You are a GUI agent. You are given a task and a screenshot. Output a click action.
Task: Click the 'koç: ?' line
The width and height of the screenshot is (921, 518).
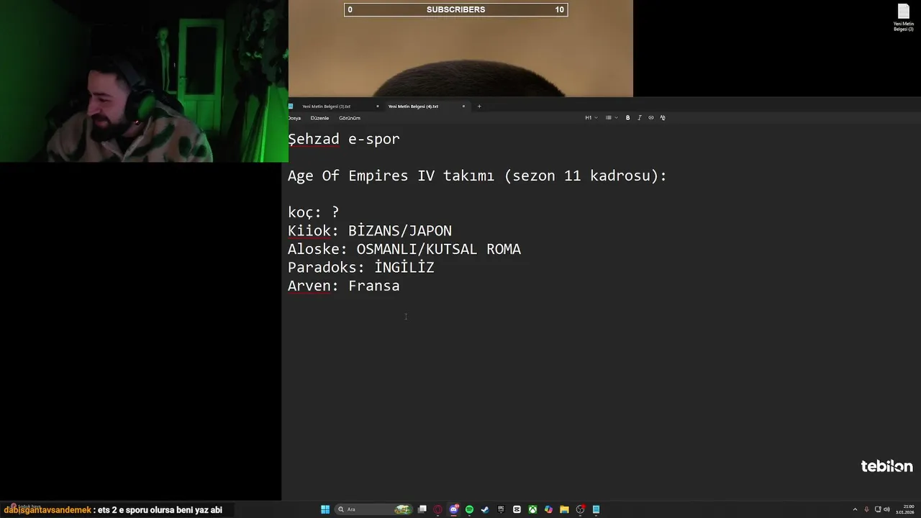tap(314, 212)
